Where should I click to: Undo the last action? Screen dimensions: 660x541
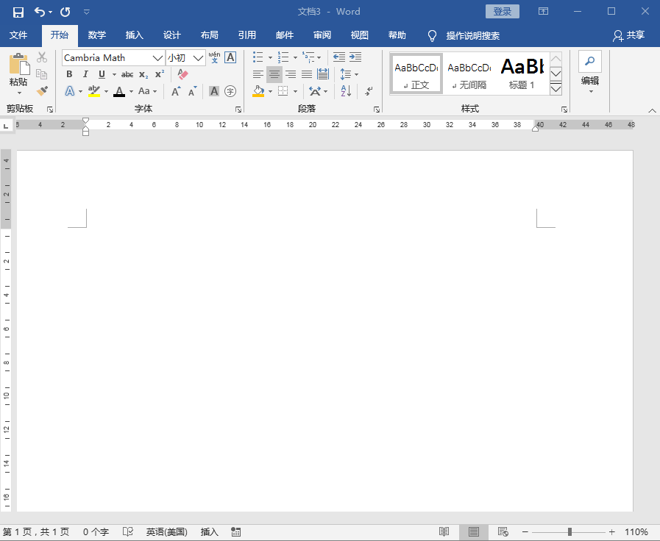pyautogui.click(x=40, y=12)
